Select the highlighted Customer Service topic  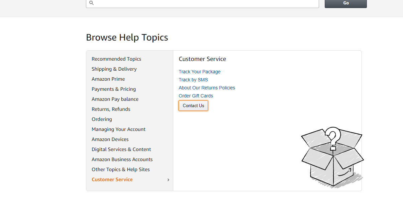coord(112,180)
